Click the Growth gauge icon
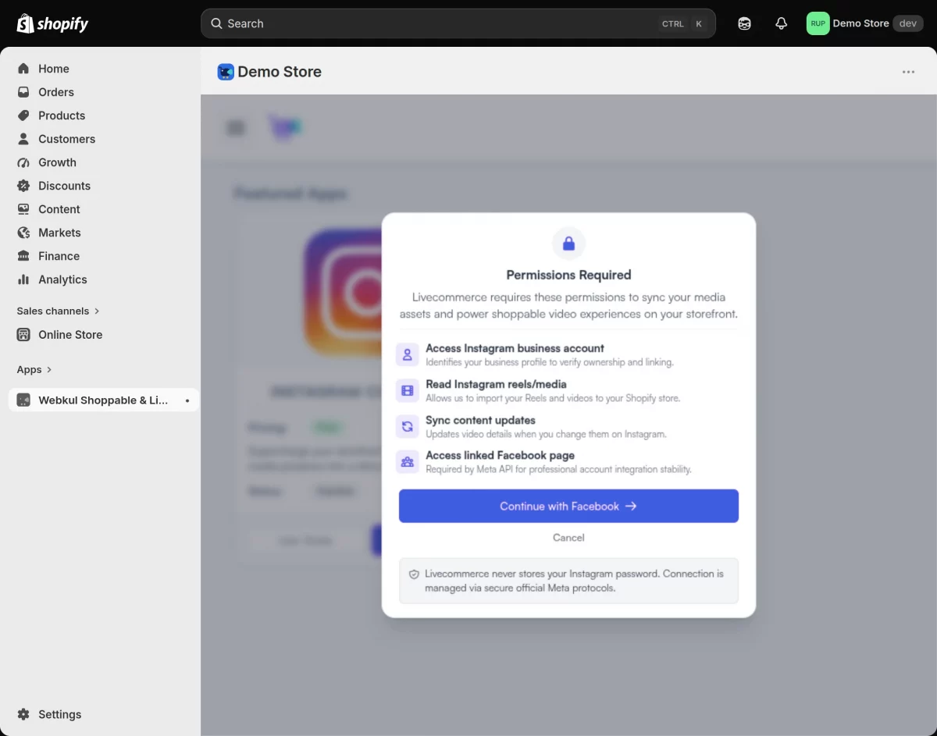Image resolution: width=937 pixels, height=736 pixels. click(23, 162)
